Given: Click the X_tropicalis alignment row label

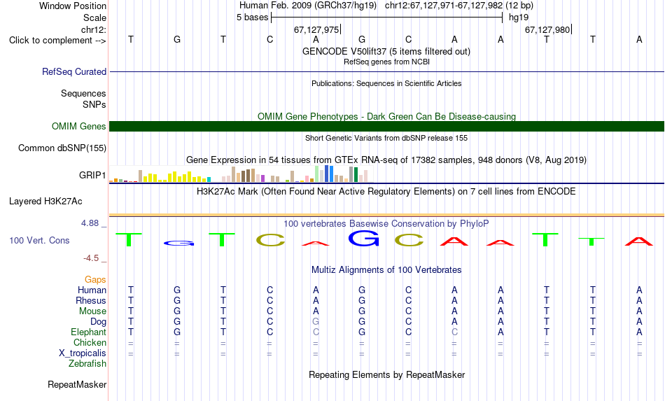Looking at the screenshot, I should pyautogui.click(x=83, y=353).
